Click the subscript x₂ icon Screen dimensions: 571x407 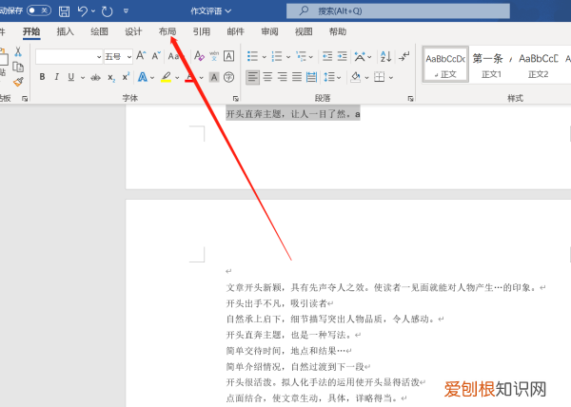[x=111, y=77]
